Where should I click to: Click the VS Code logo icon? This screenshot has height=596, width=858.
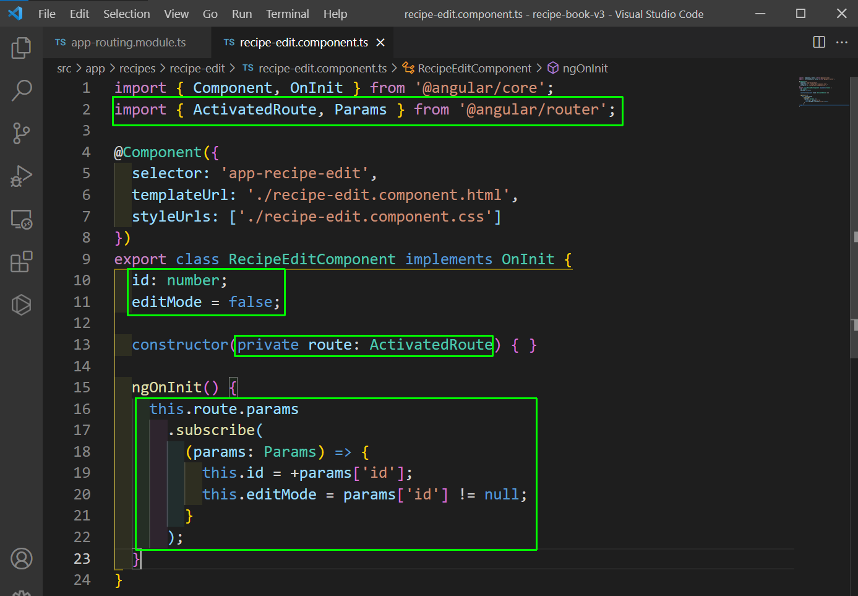click(15, 14)
